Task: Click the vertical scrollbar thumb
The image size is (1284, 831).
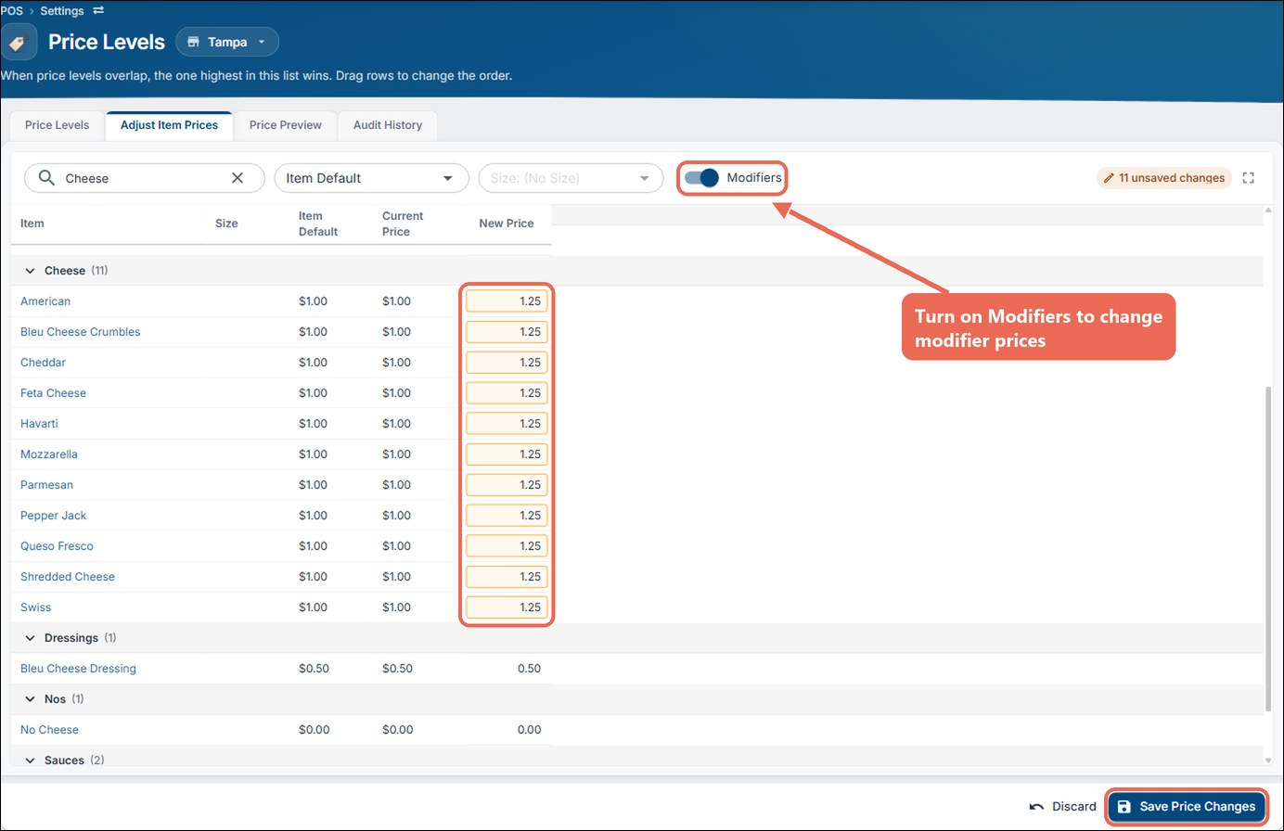Action: click(x=1268, y=549)
